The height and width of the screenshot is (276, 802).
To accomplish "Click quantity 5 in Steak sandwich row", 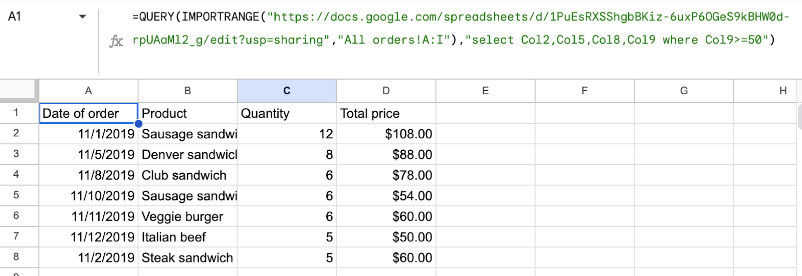I will (287, 257).
